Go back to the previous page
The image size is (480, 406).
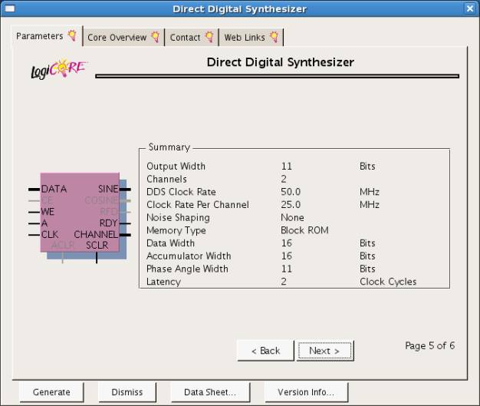point(265,351)
